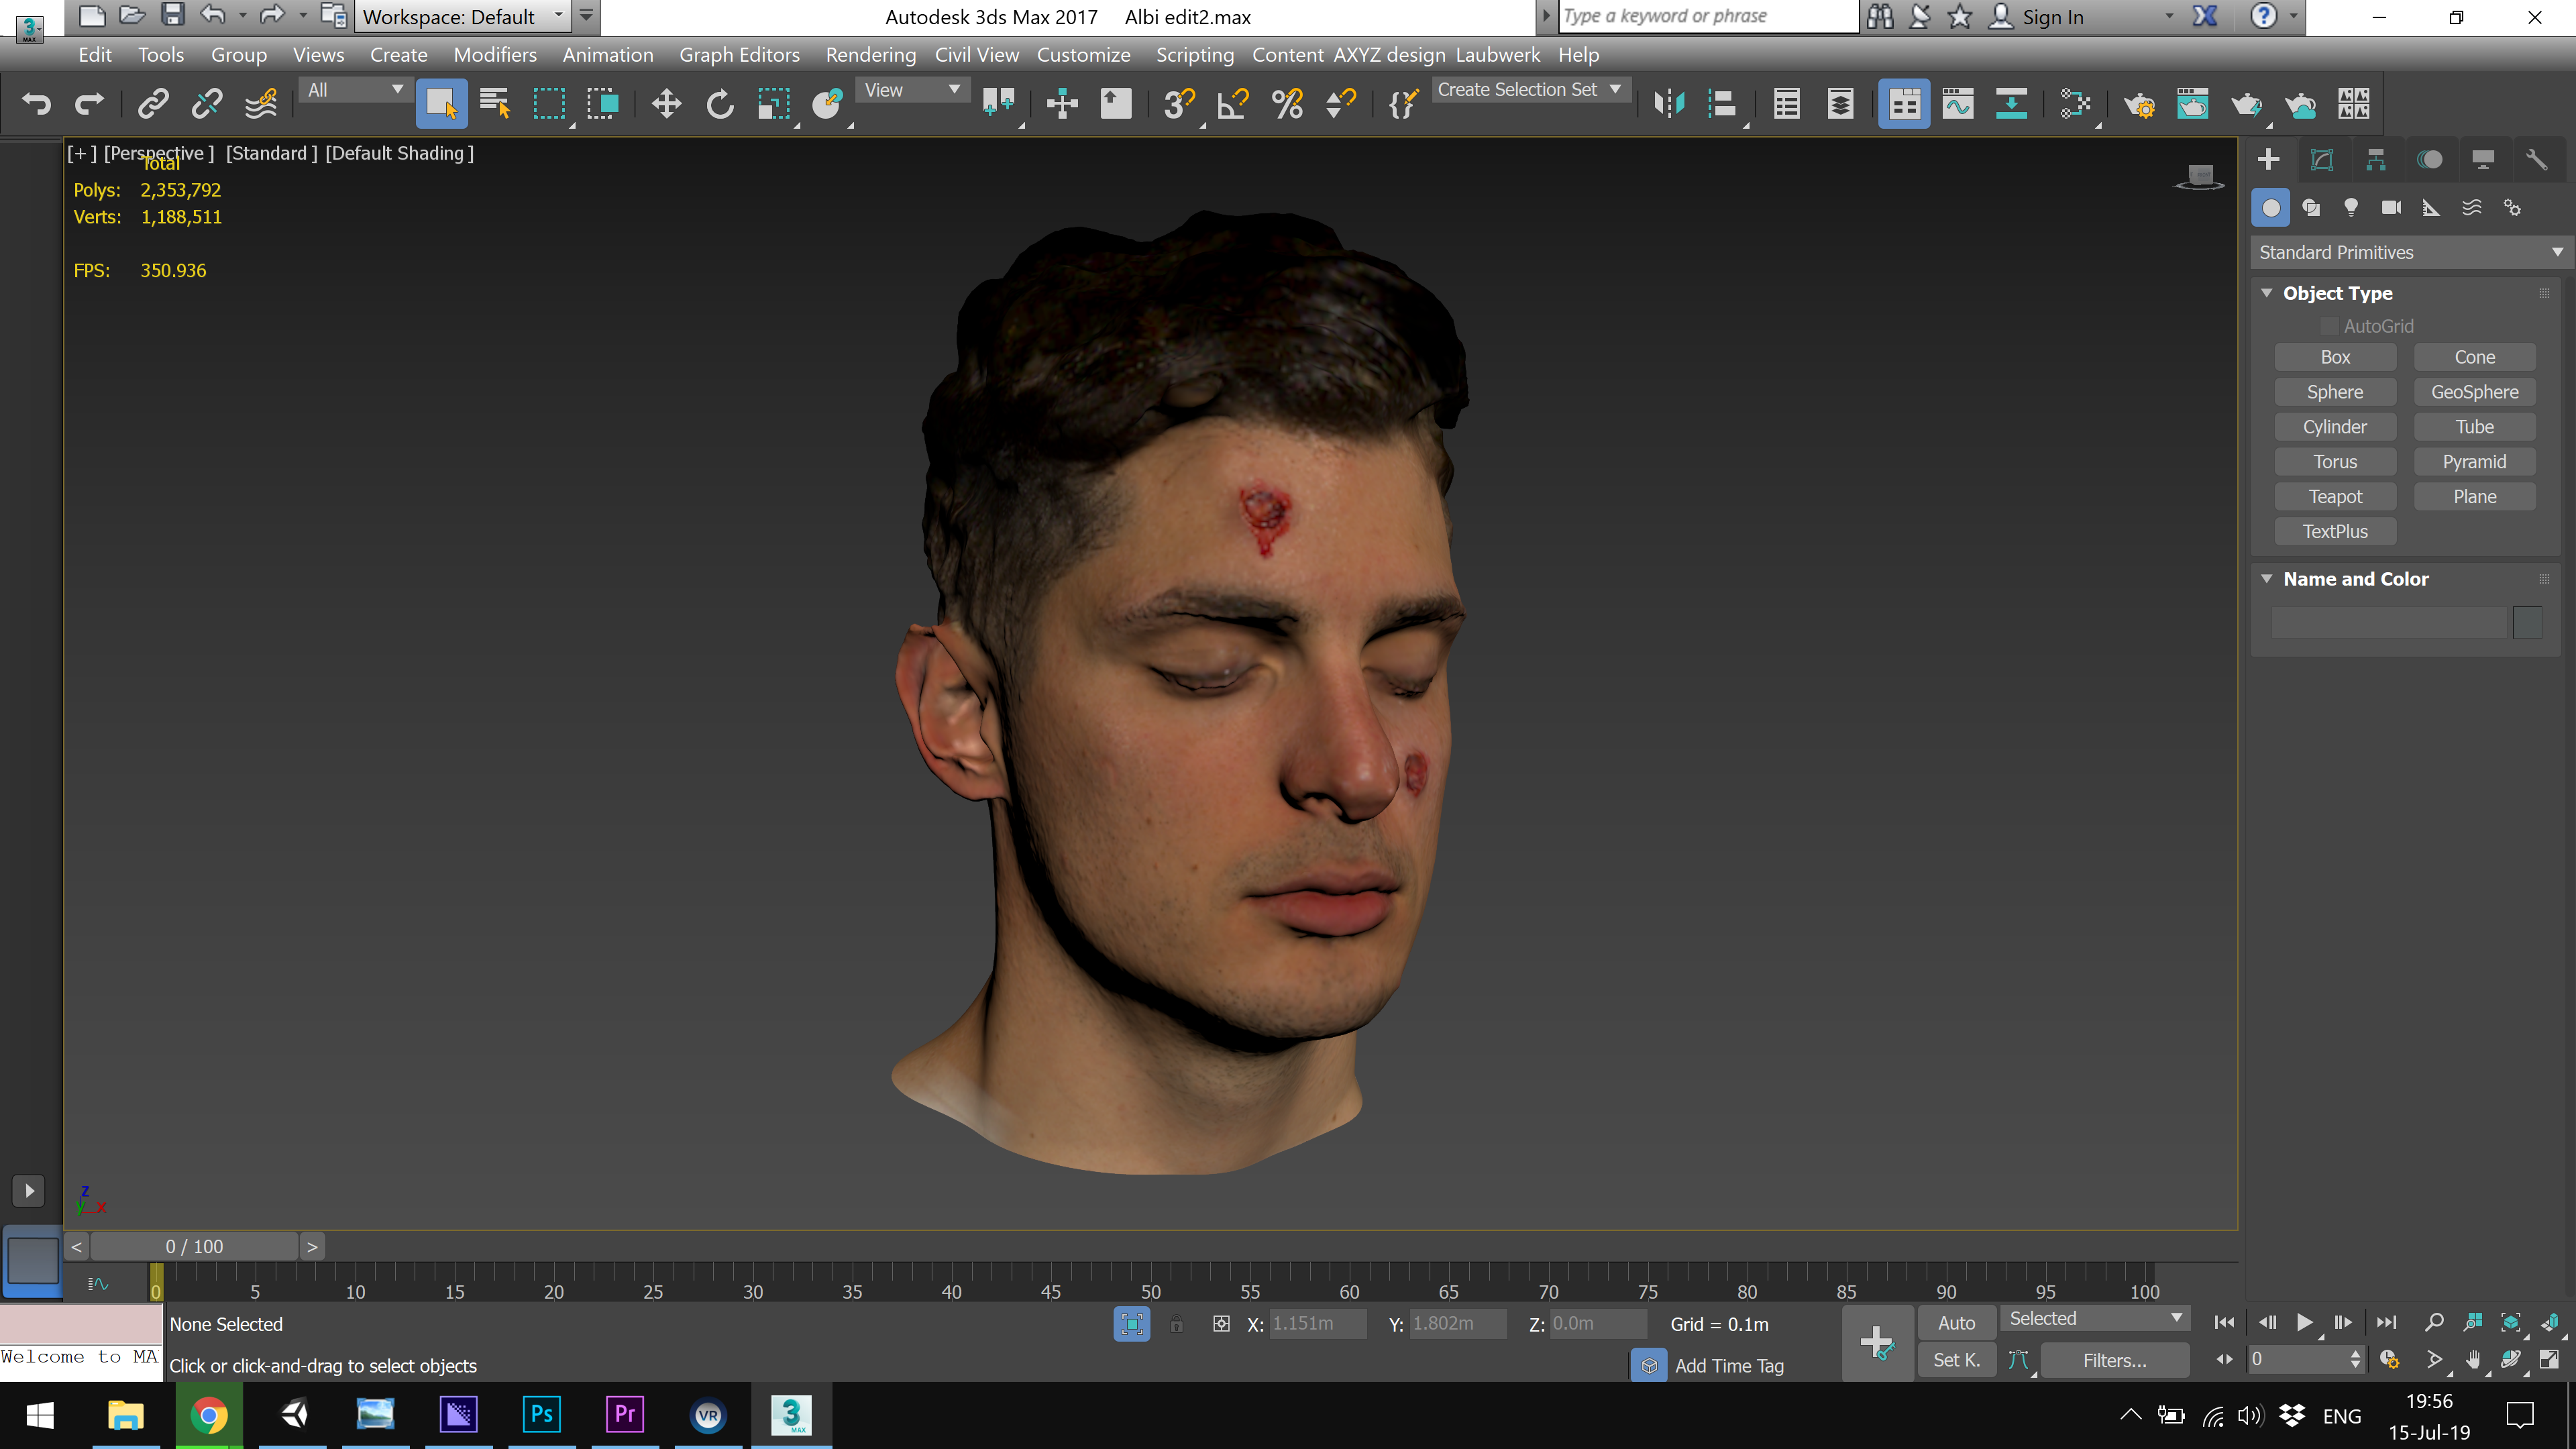The image size is (2576, 1449).
Task: Open the Rendering menu
Action: pyautogui.click(x=870, y=55)
